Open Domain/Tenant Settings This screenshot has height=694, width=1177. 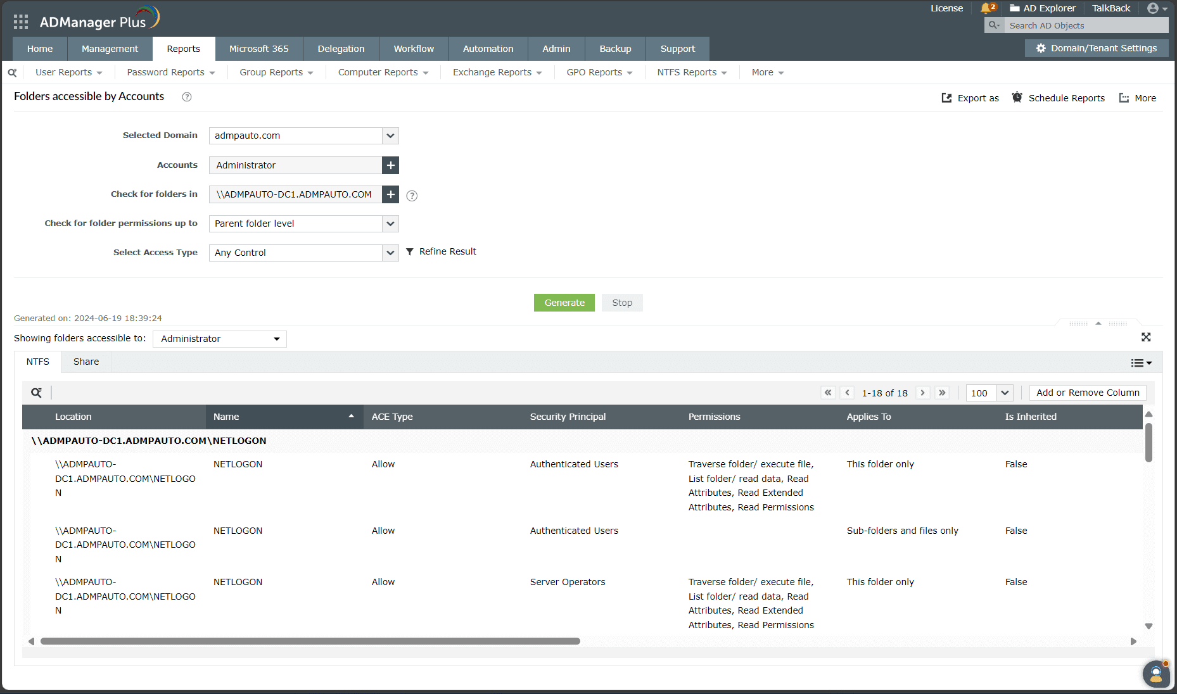pos(1097,48)
